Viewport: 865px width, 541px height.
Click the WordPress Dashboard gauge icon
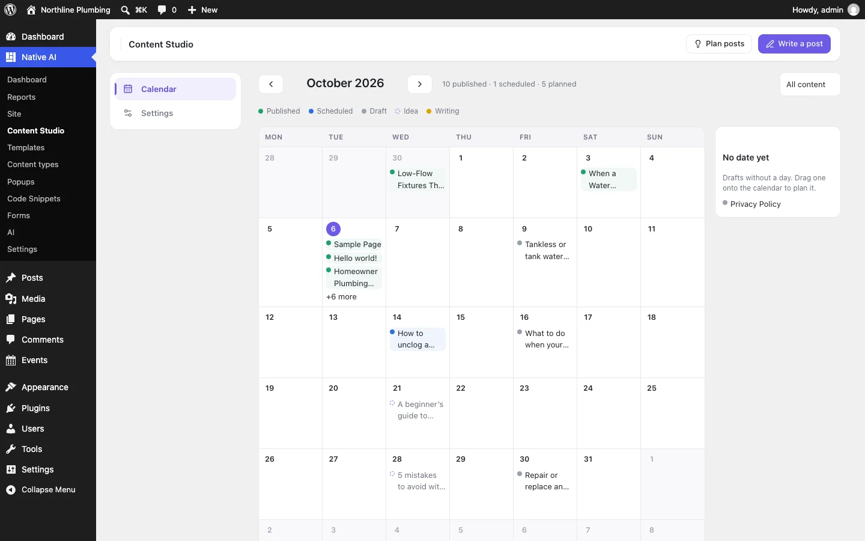pyautogui.click(x=11, y=37)
